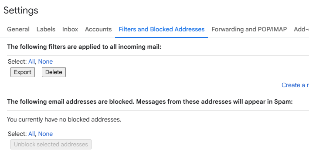Open Forwarding and POP/IMAP tab
The image size is (309, 159).
click(x=249, y=29)
